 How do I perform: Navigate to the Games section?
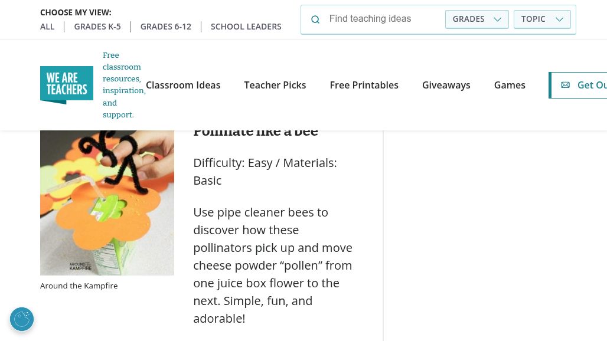pyautogui.click(x=510, y=85)
